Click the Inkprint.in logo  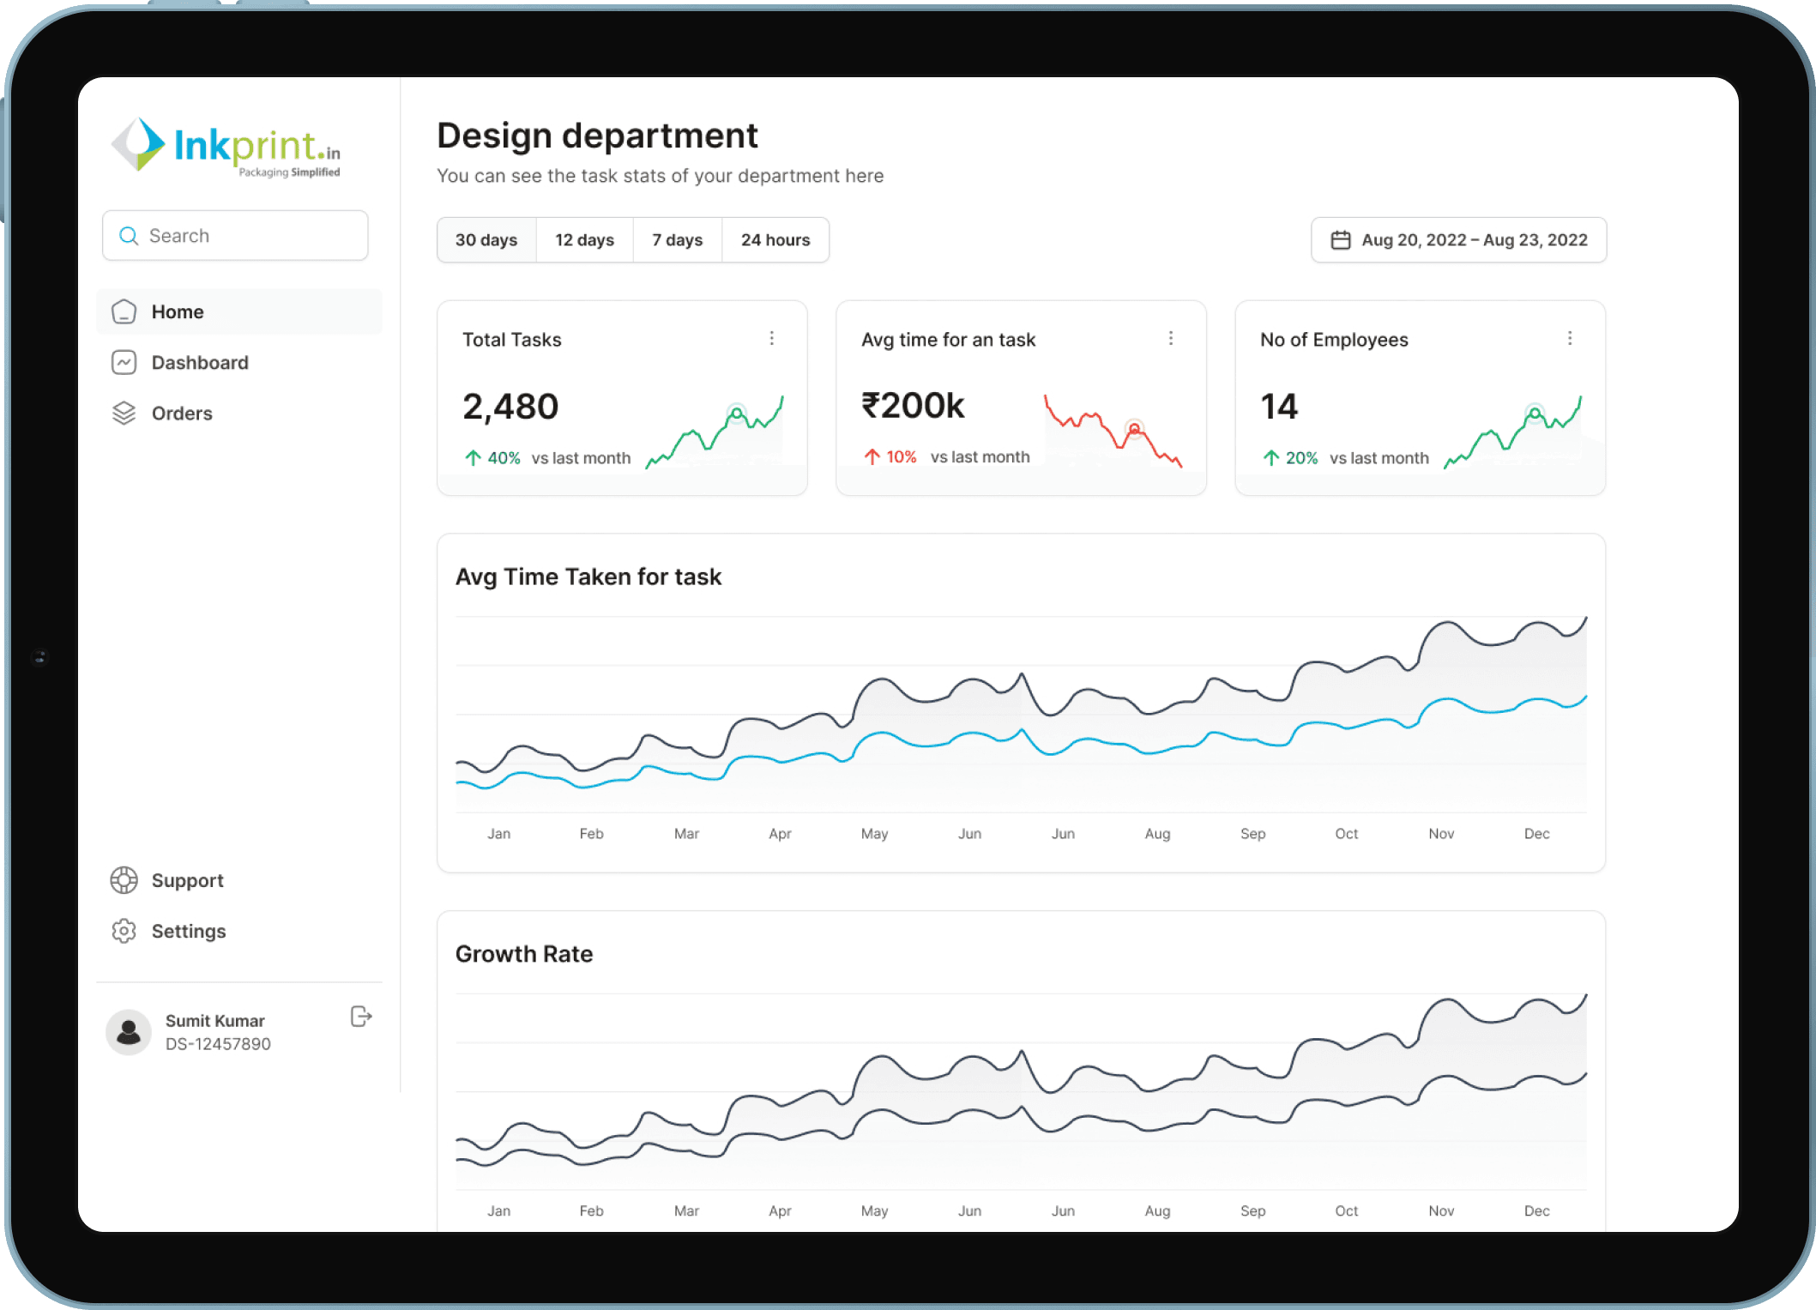226,148
